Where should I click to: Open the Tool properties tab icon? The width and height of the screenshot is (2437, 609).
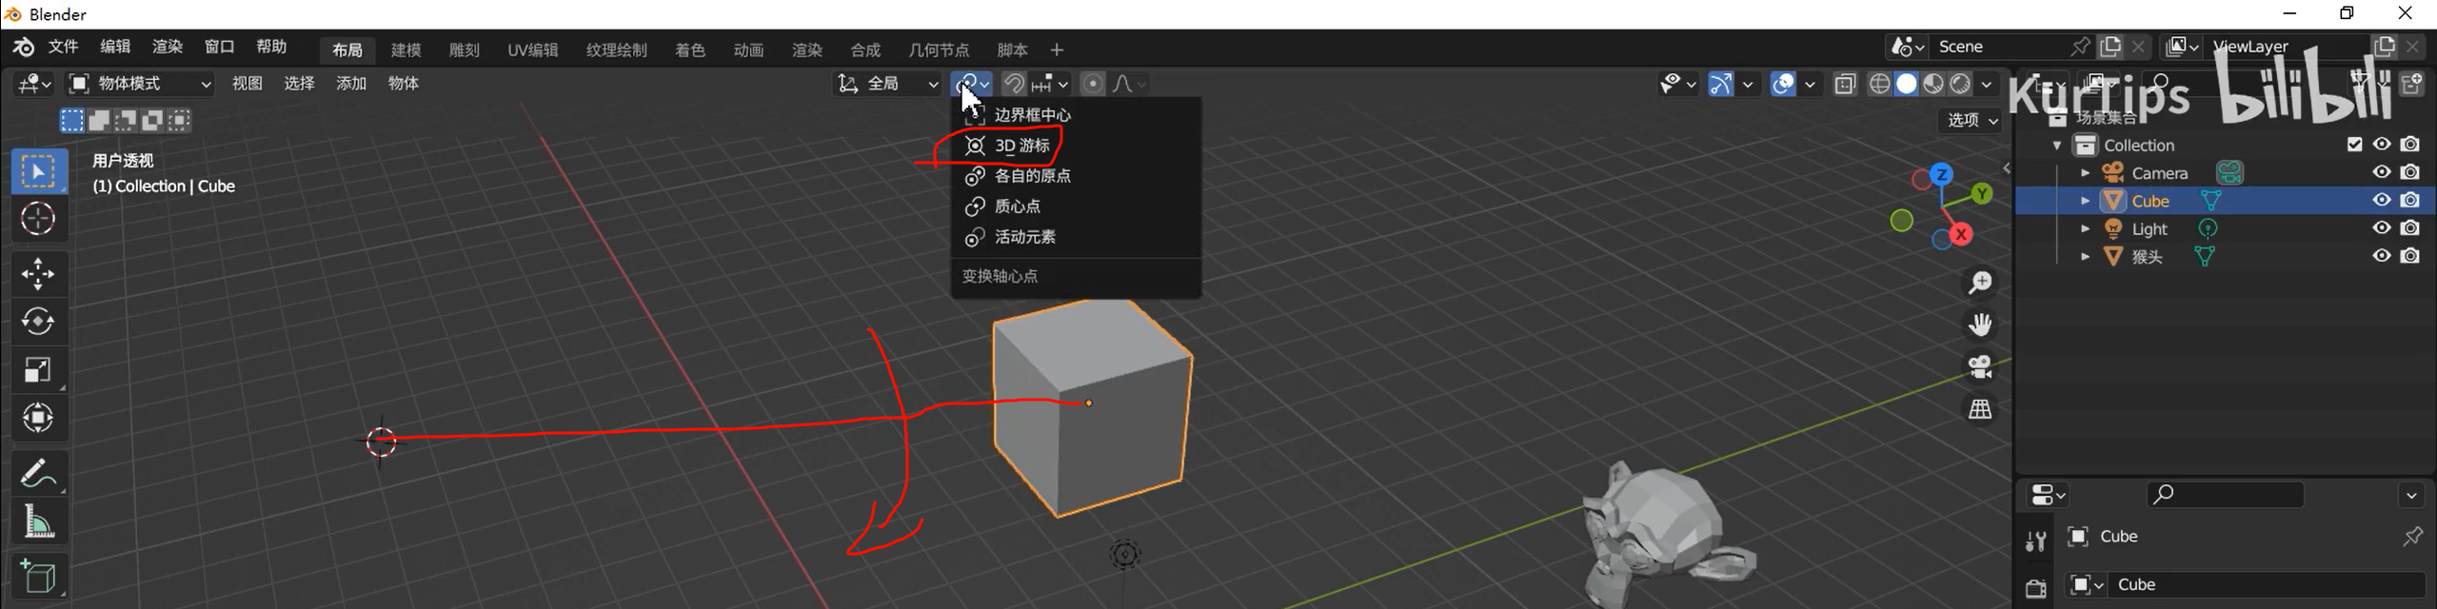(x=2036, y=540)
